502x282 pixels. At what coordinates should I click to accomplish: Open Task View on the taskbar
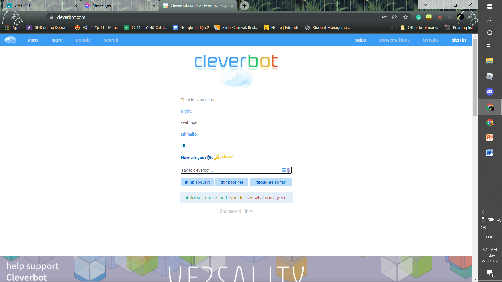(490, 45)
